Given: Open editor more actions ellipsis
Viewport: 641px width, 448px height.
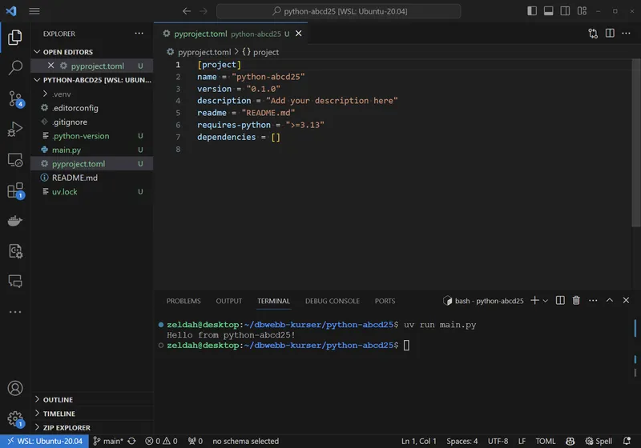Looking at the screenshot, I should (x=626, y=34).
